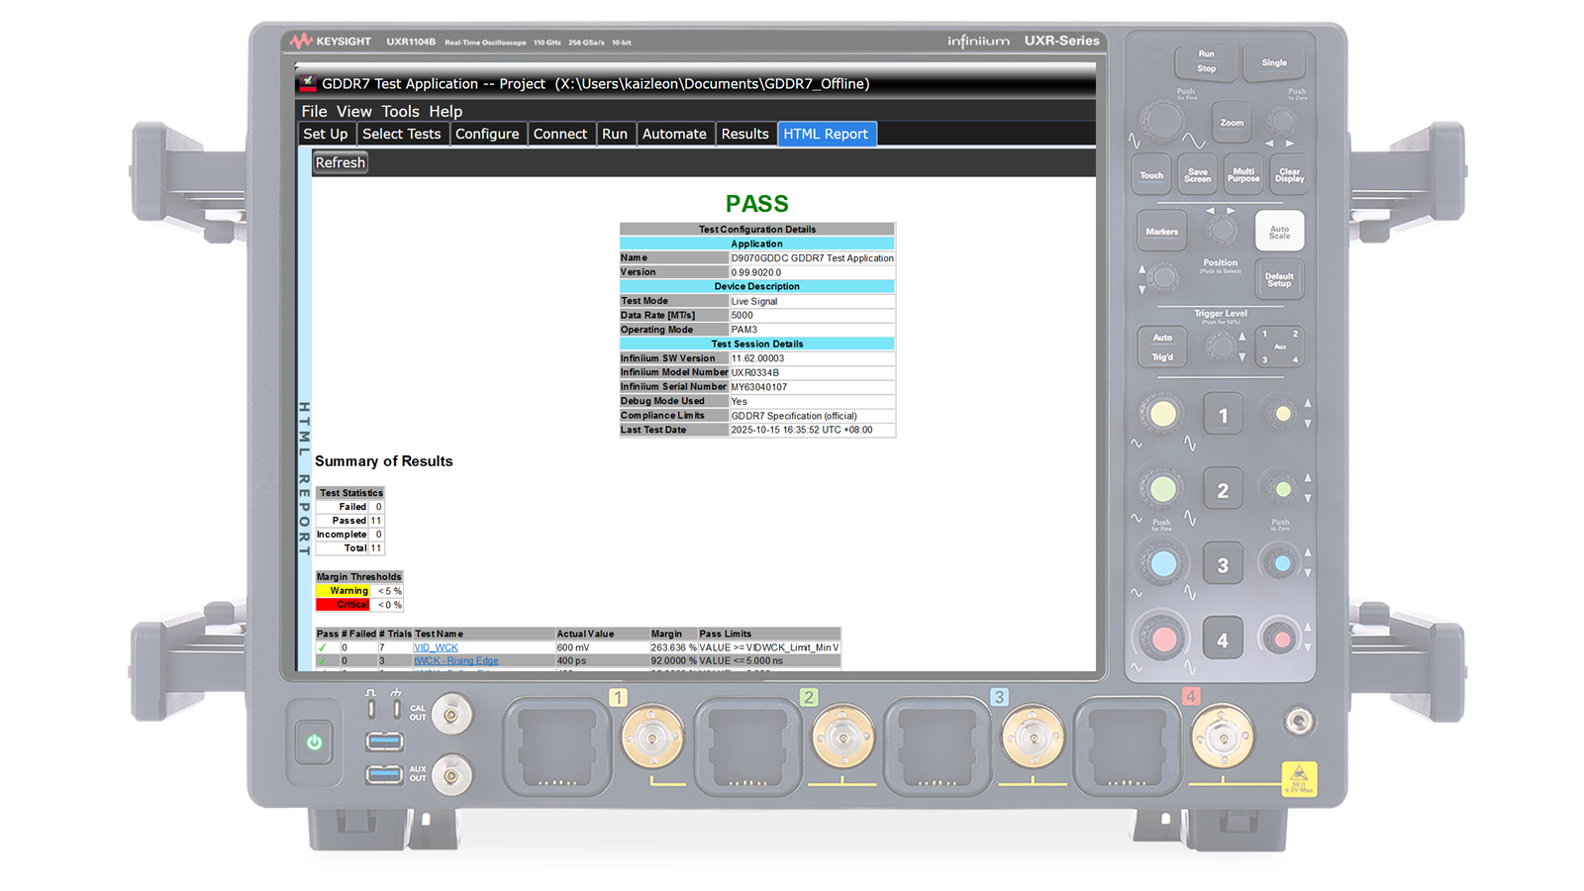This screenshot has height=891, width=1584.
Task: Click the blue channel 3 knob
Action: click(1163, 563)
